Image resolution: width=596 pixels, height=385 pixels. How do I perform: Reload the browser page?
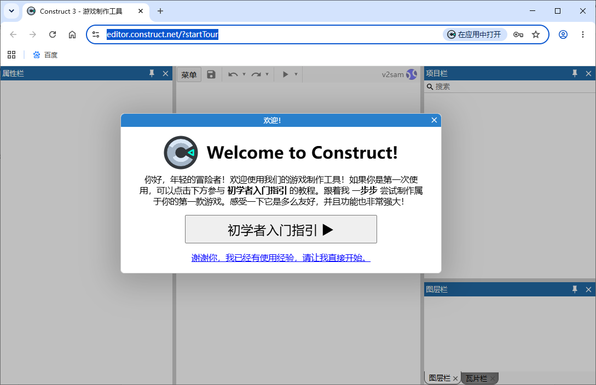[x=53, y=34]
